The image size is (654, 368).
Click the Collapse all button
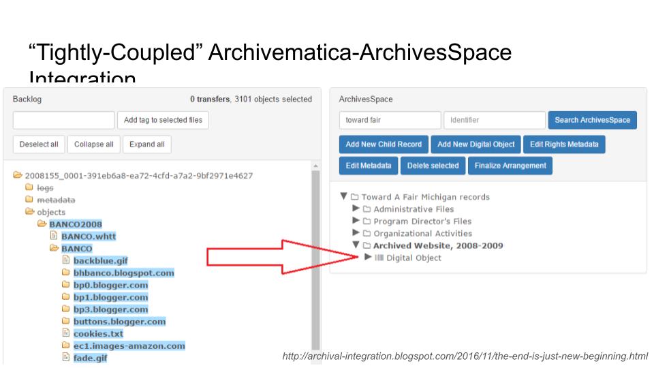[x=94, y=144]
